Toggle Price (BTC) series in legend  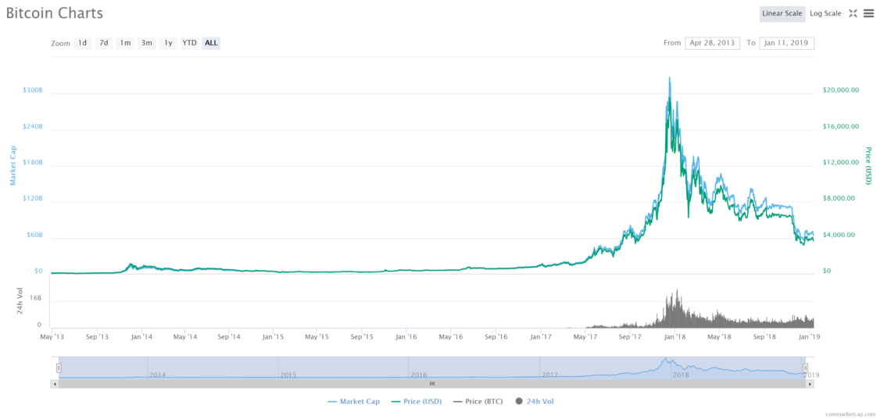(x=478, y=401)
